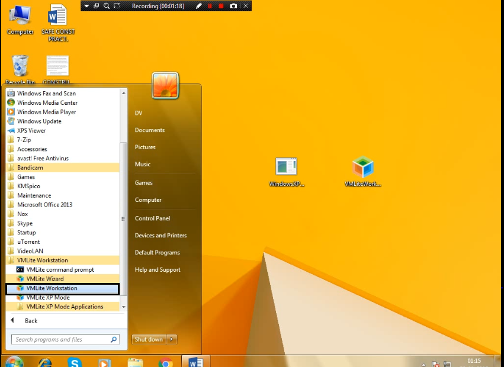Expand the VideoLAN folder
Screen dimensions: 504x367
[x=63, y=251]
